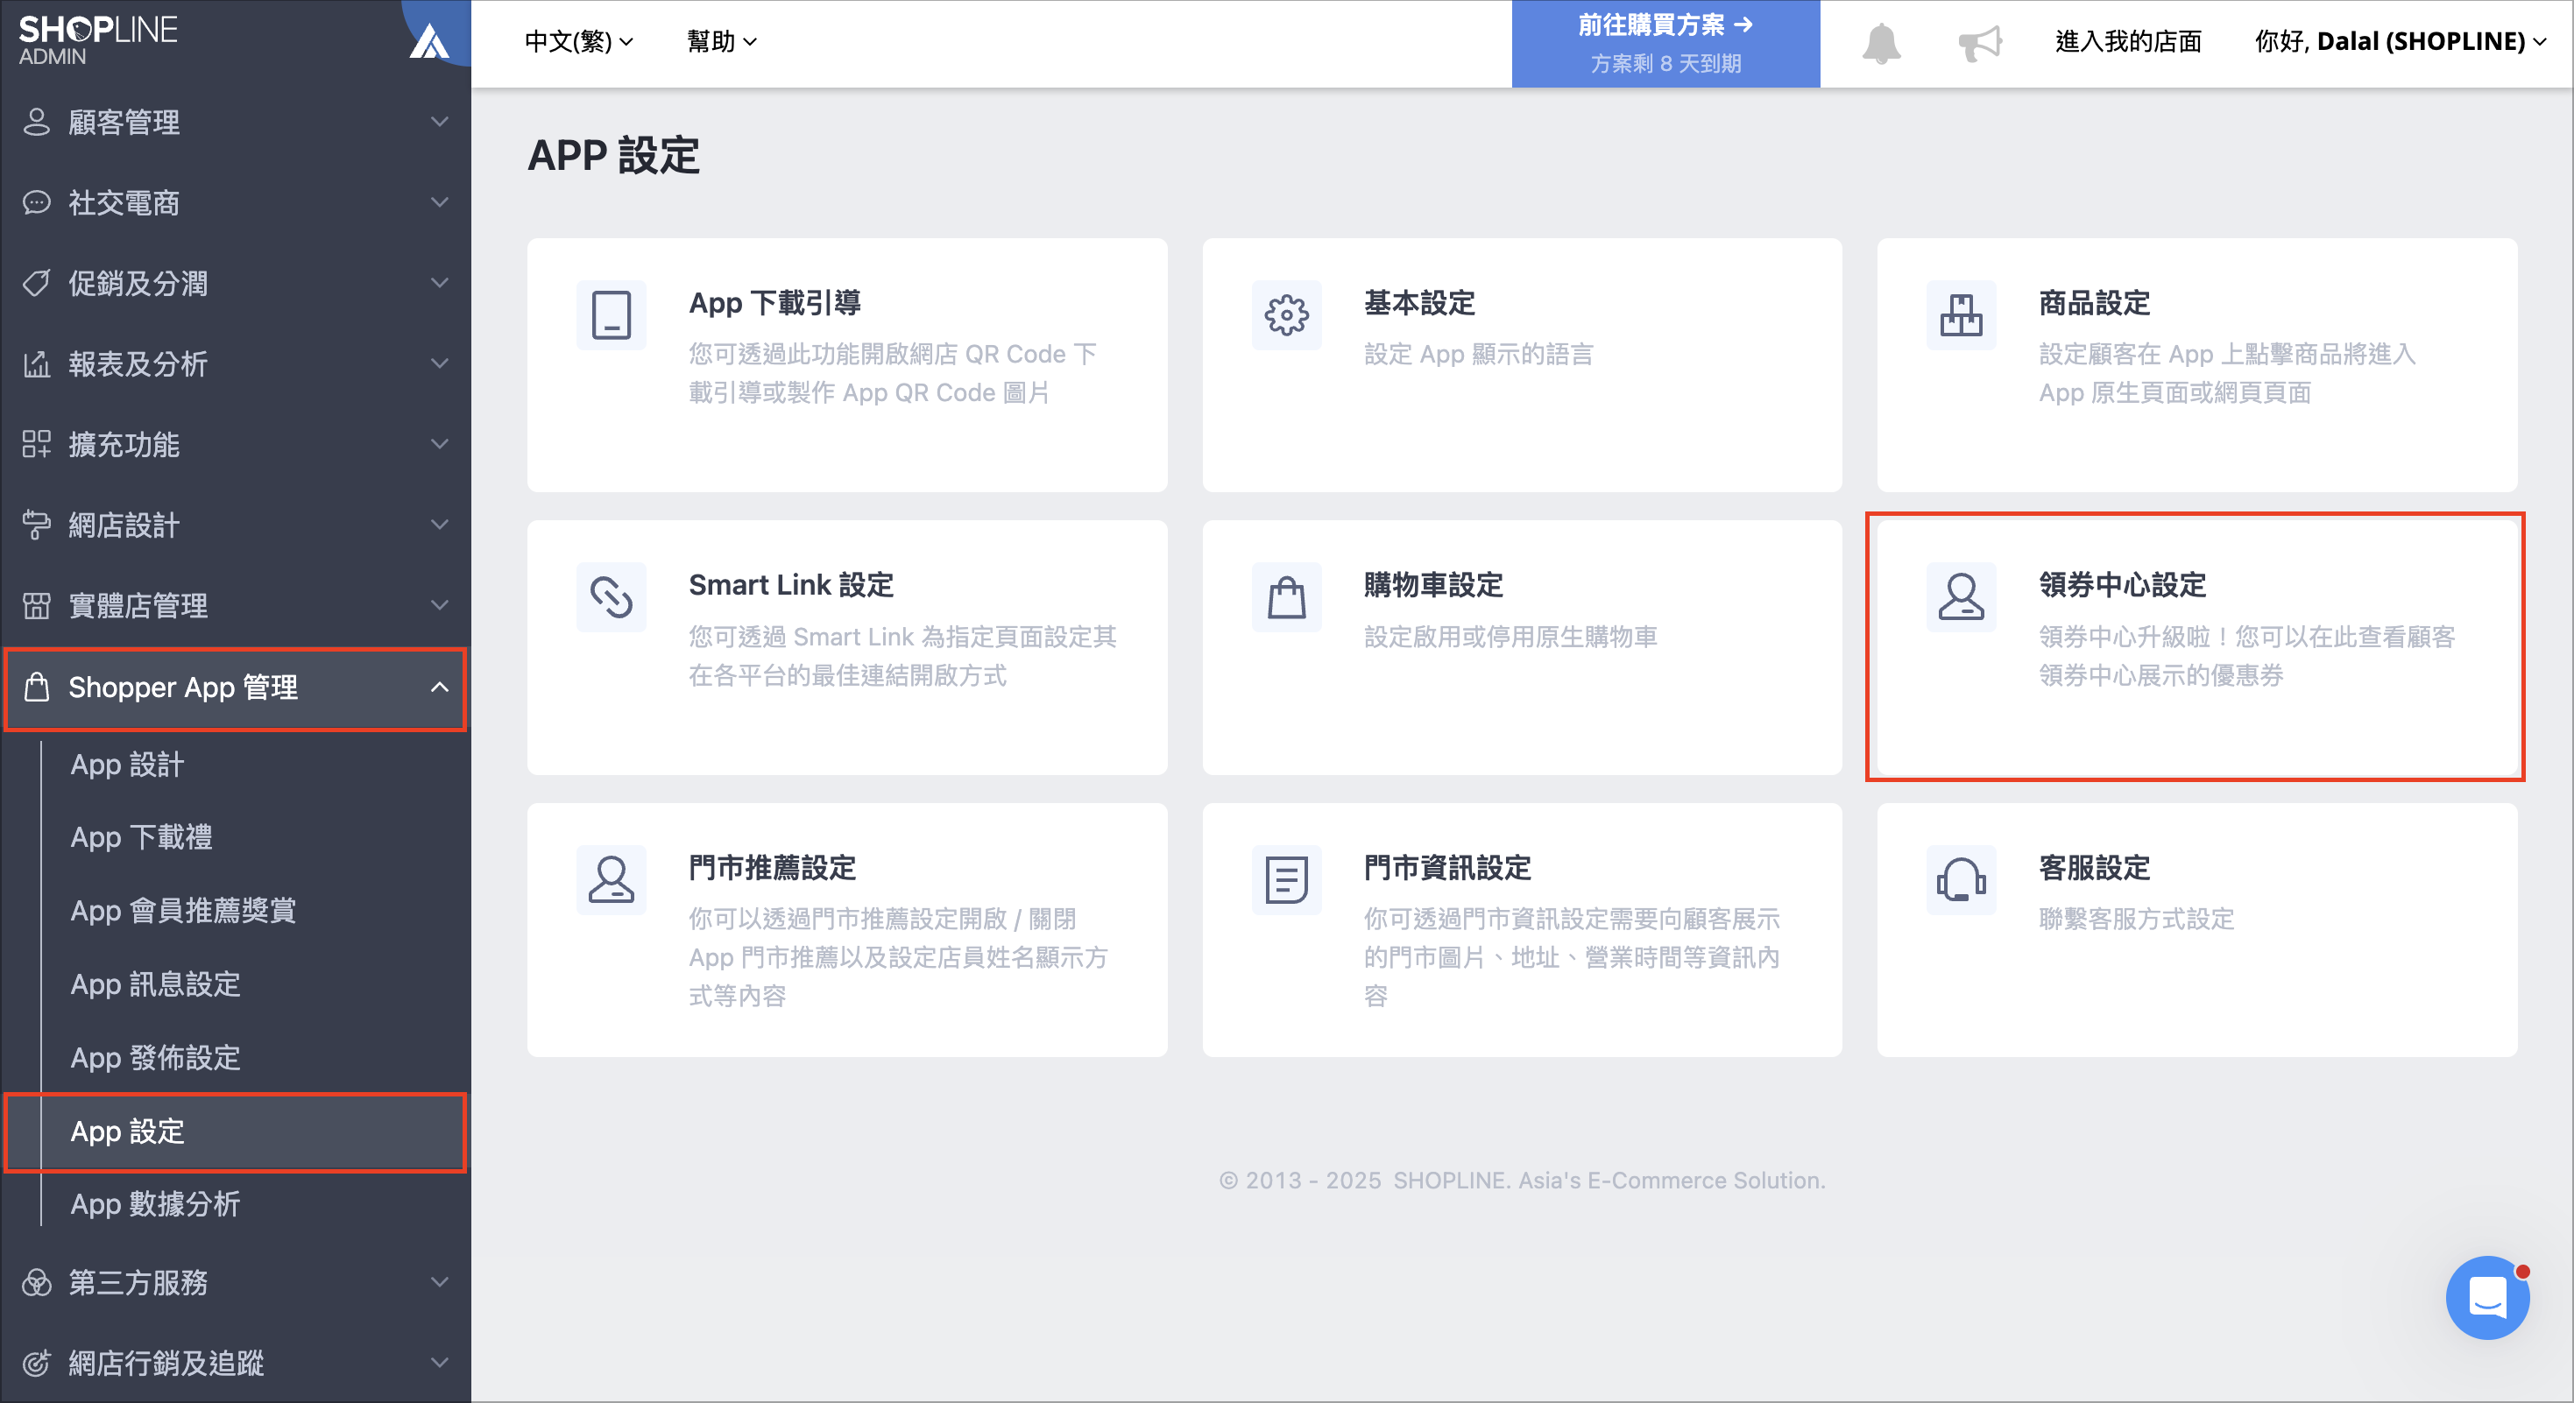Viewport: 2574px width, 1403px height.
Task: Click the 基本設定 gear icon
Action: tap(1286, 315)
